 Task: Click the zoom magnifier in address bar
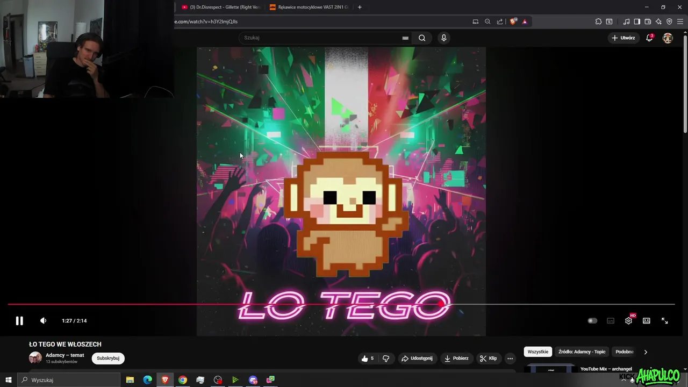[x=488, y=21]
